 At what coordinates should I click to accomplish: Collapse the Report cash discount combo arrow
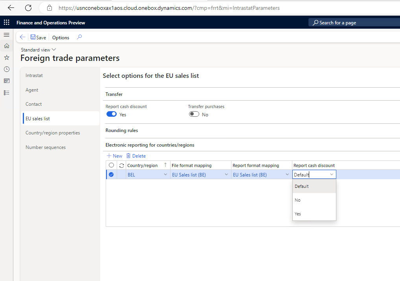tap(332, 174)
